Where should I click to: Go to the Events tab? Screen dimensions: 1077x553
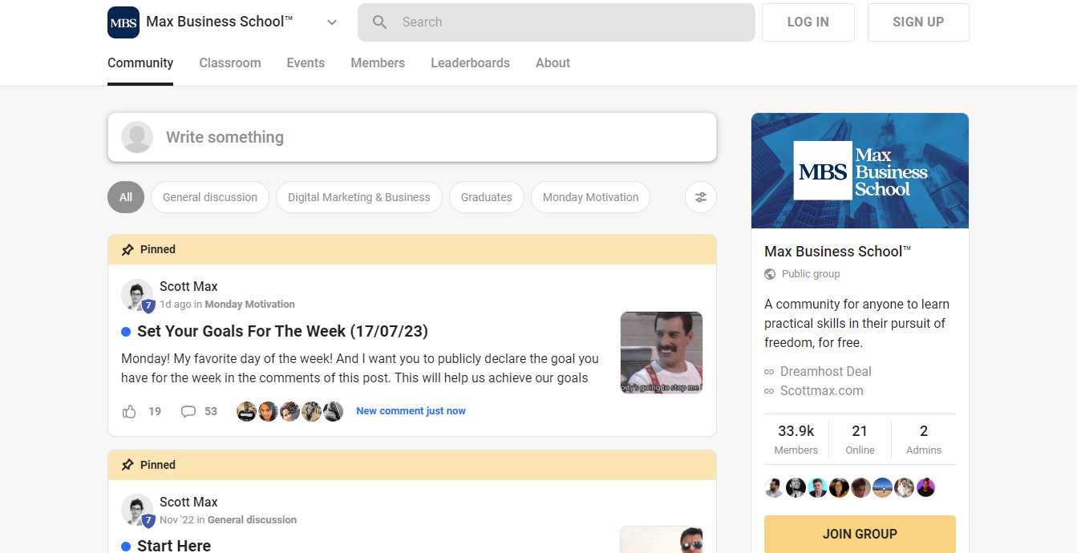click(306, 63)
